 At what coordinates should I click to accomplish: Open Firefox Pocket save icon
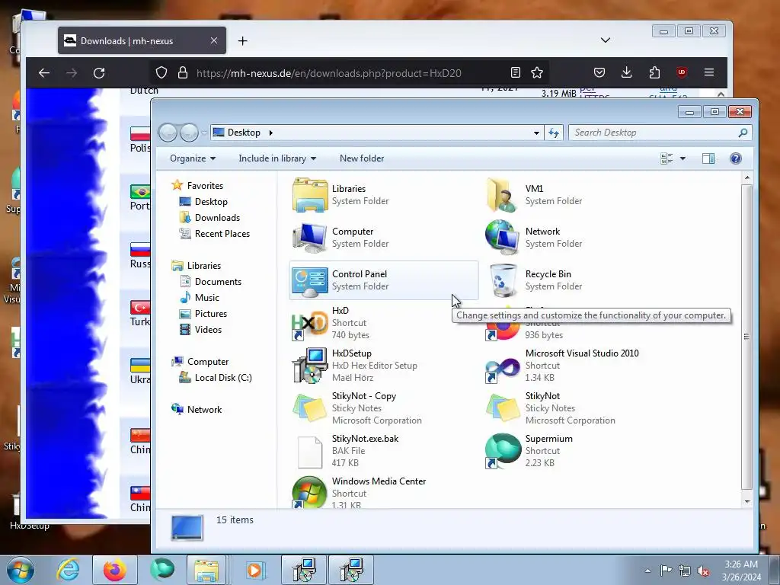pyautogui.click(x=599, y=72)
